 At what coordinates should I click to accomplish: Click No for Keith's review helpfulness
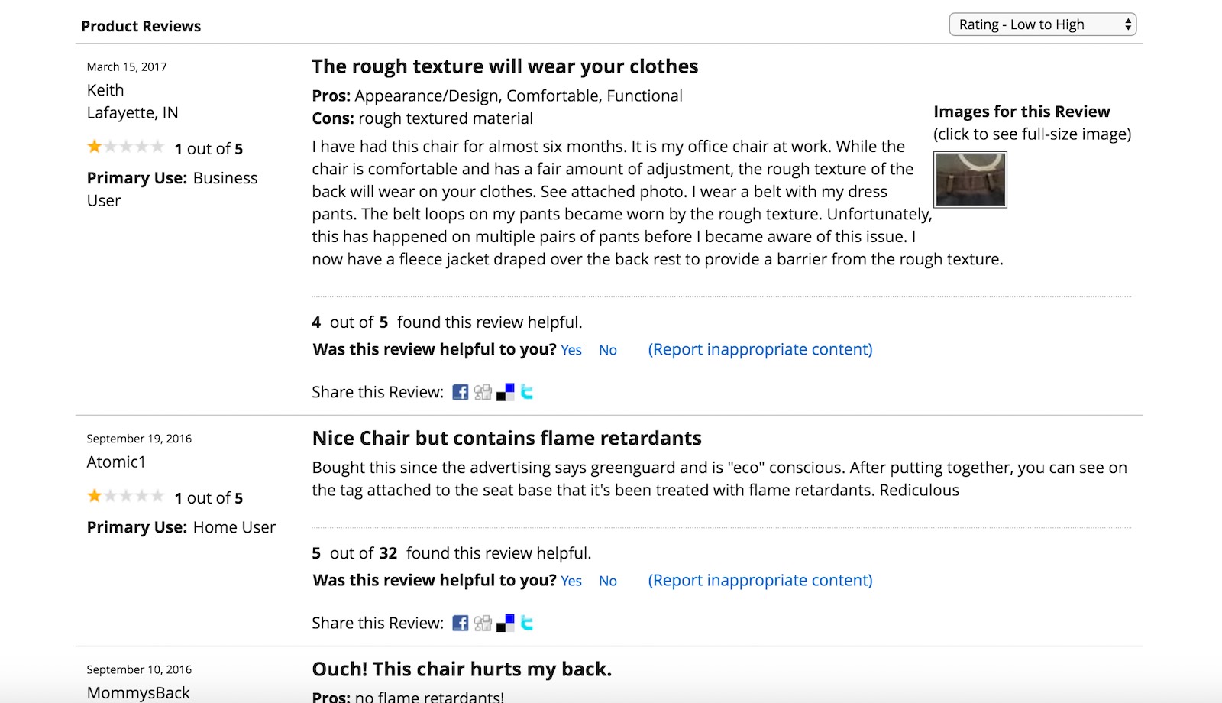click(607, 350)
